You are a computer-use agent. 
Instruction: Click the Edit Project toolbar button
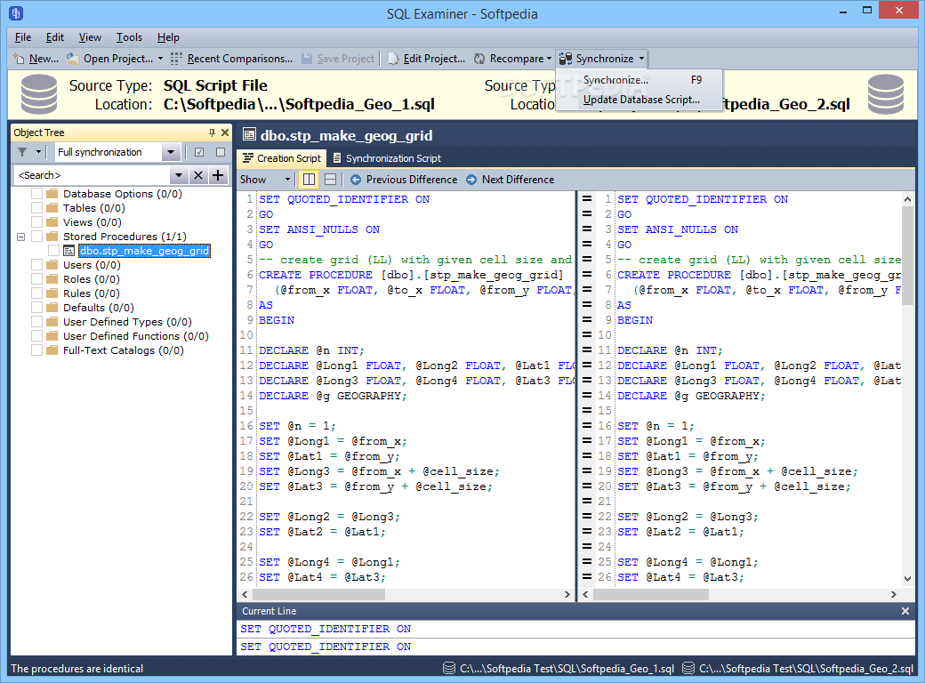coord(427,59)
